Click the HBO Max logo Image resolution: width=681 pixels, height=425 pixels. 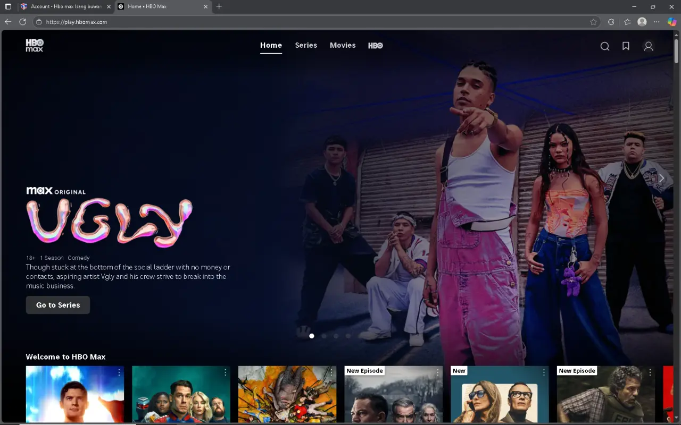click(x=35, y=46)
